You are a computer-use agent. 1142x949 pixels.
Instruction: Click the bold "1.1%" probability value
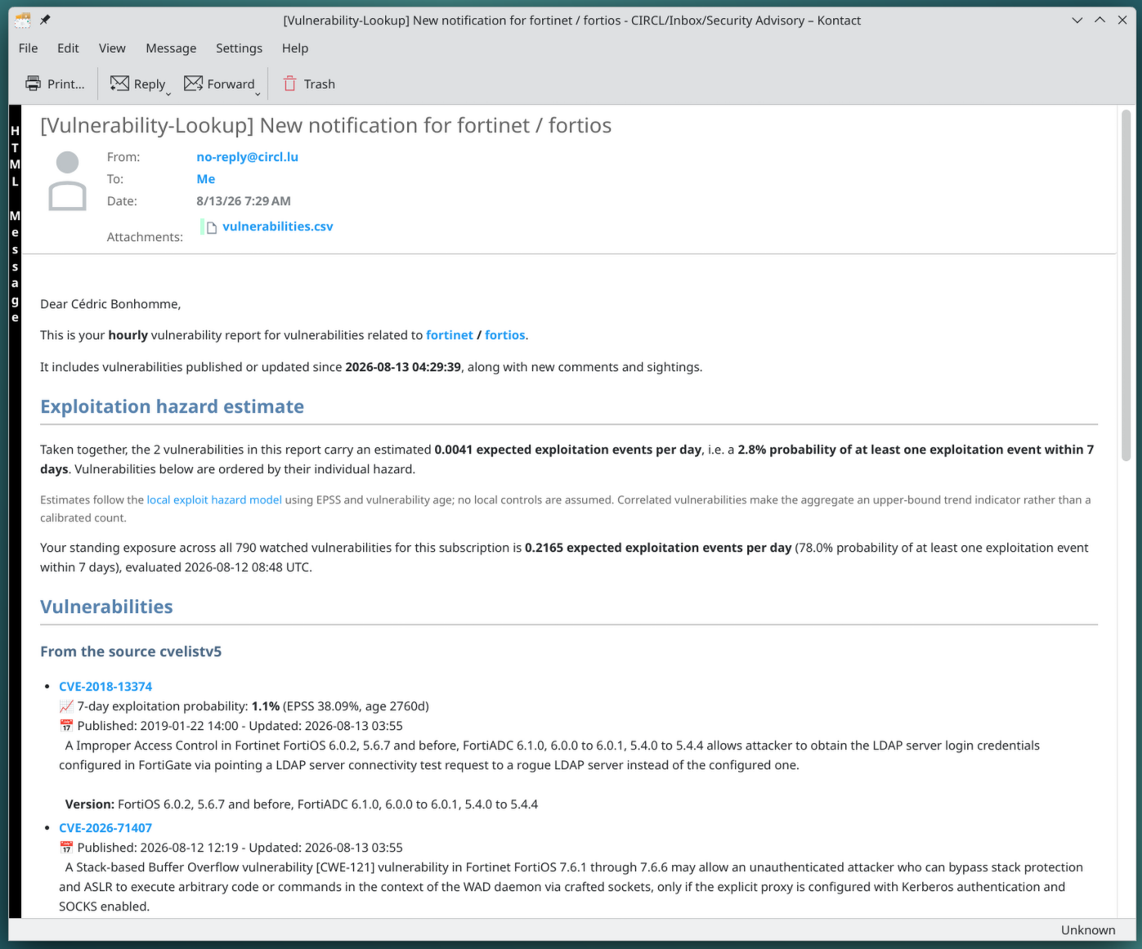(266, 706)
